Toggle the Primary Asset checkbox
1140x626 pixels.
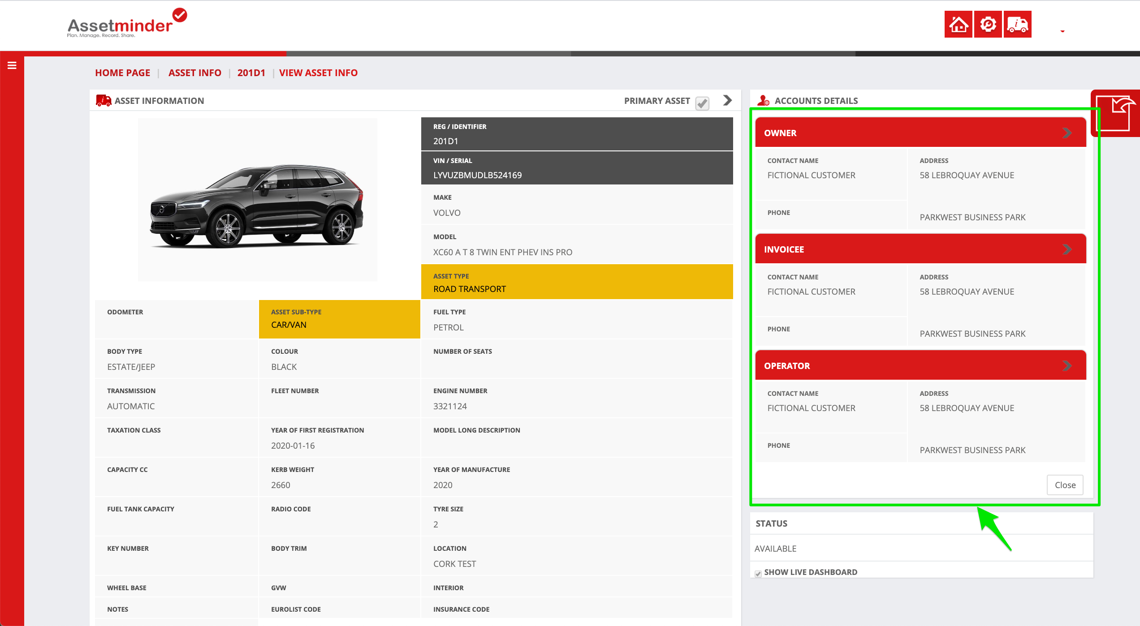coord(702,103)
